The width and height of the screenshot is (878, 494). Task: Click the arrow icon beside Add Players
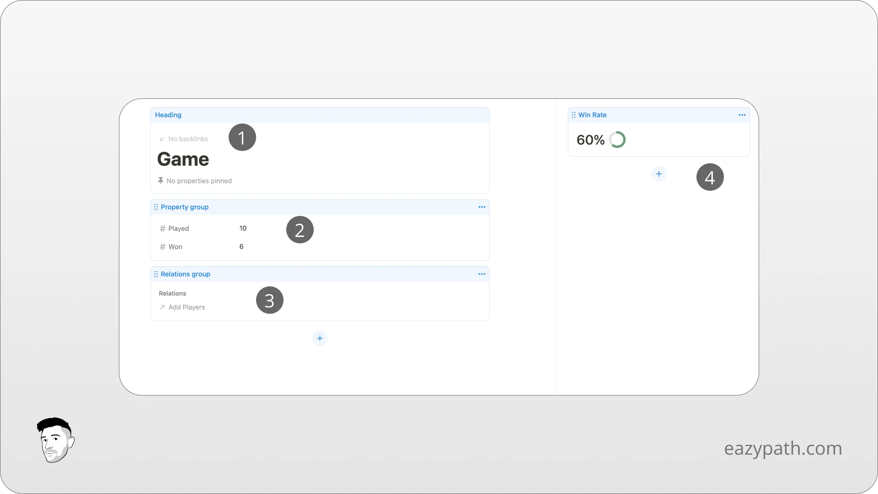click(x=162, y=307)
